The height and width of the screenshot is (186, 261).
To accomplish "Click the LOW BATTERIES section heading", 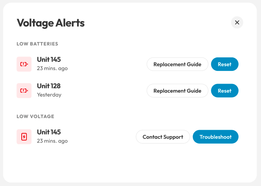I will (37, 44).
